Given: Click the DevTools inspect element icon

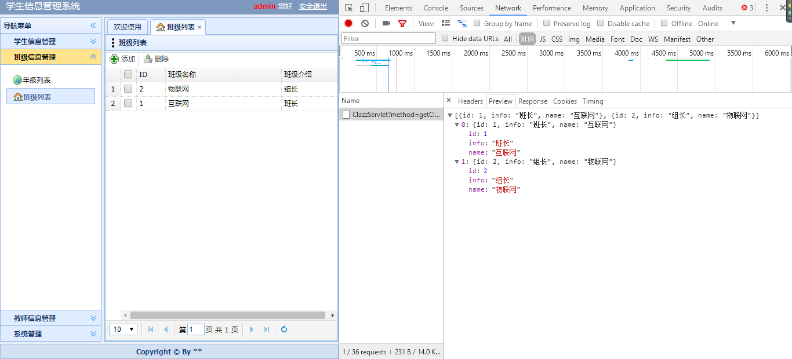Looking at the screenshot, I should coord(348,8).
